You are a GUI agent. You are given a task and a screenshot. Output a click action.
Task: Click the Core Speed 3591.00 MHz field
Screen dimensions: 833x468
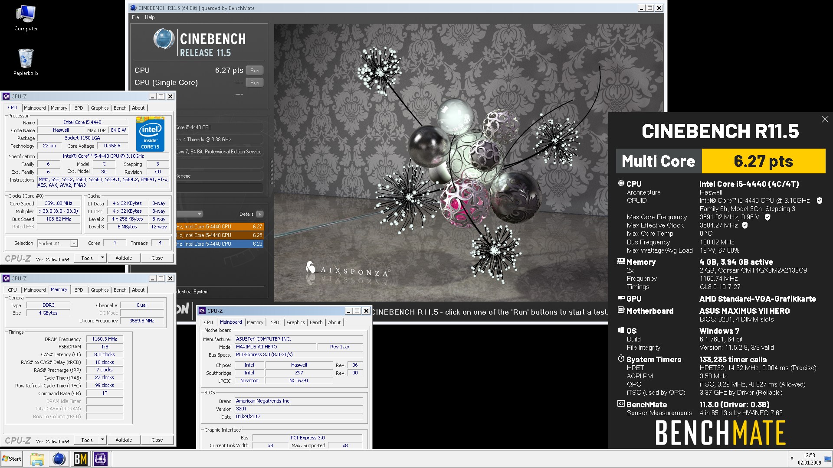[x=59, y=204]
